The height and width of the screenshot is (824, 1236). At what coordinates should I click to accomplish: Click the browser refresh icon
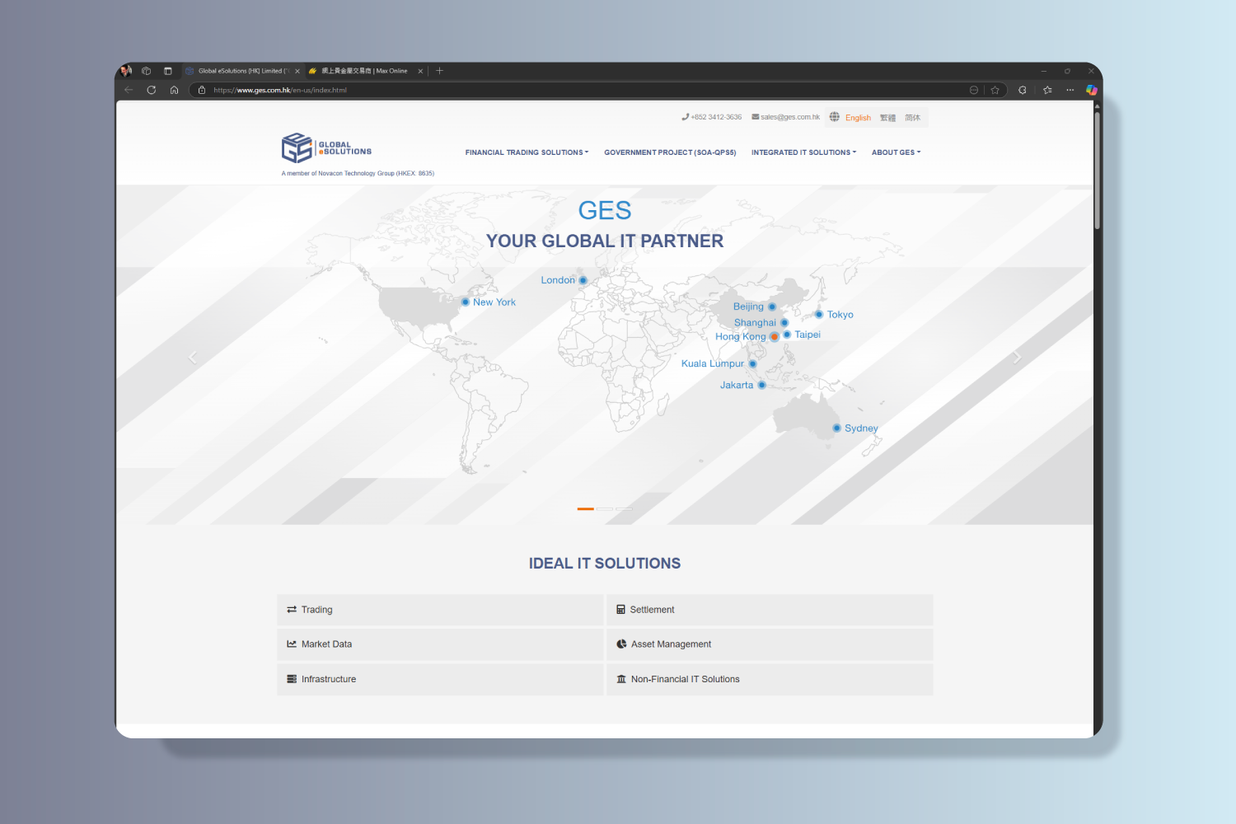tap(152, 91)
